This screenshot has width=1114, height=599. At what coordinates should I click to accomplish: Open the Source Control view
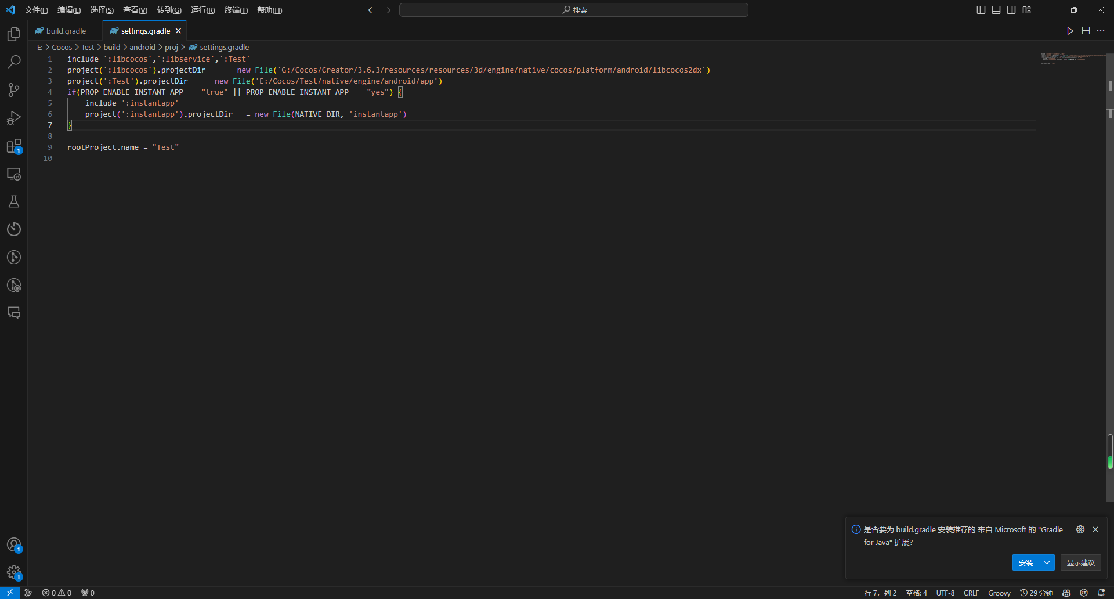pos(14,90)
